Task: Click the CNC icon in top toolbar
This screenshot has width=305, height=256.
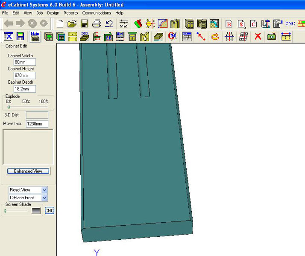Action: 290,23
